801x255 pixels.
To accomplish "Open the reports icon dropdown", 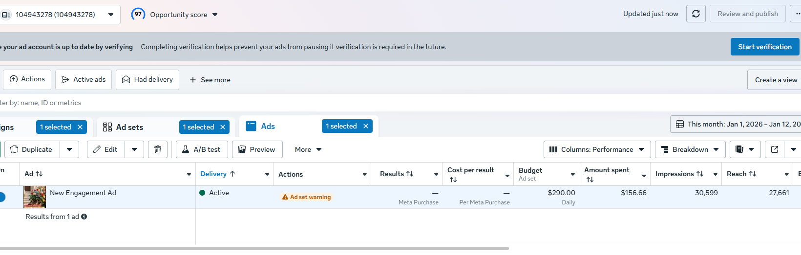I will coord(745,149).
